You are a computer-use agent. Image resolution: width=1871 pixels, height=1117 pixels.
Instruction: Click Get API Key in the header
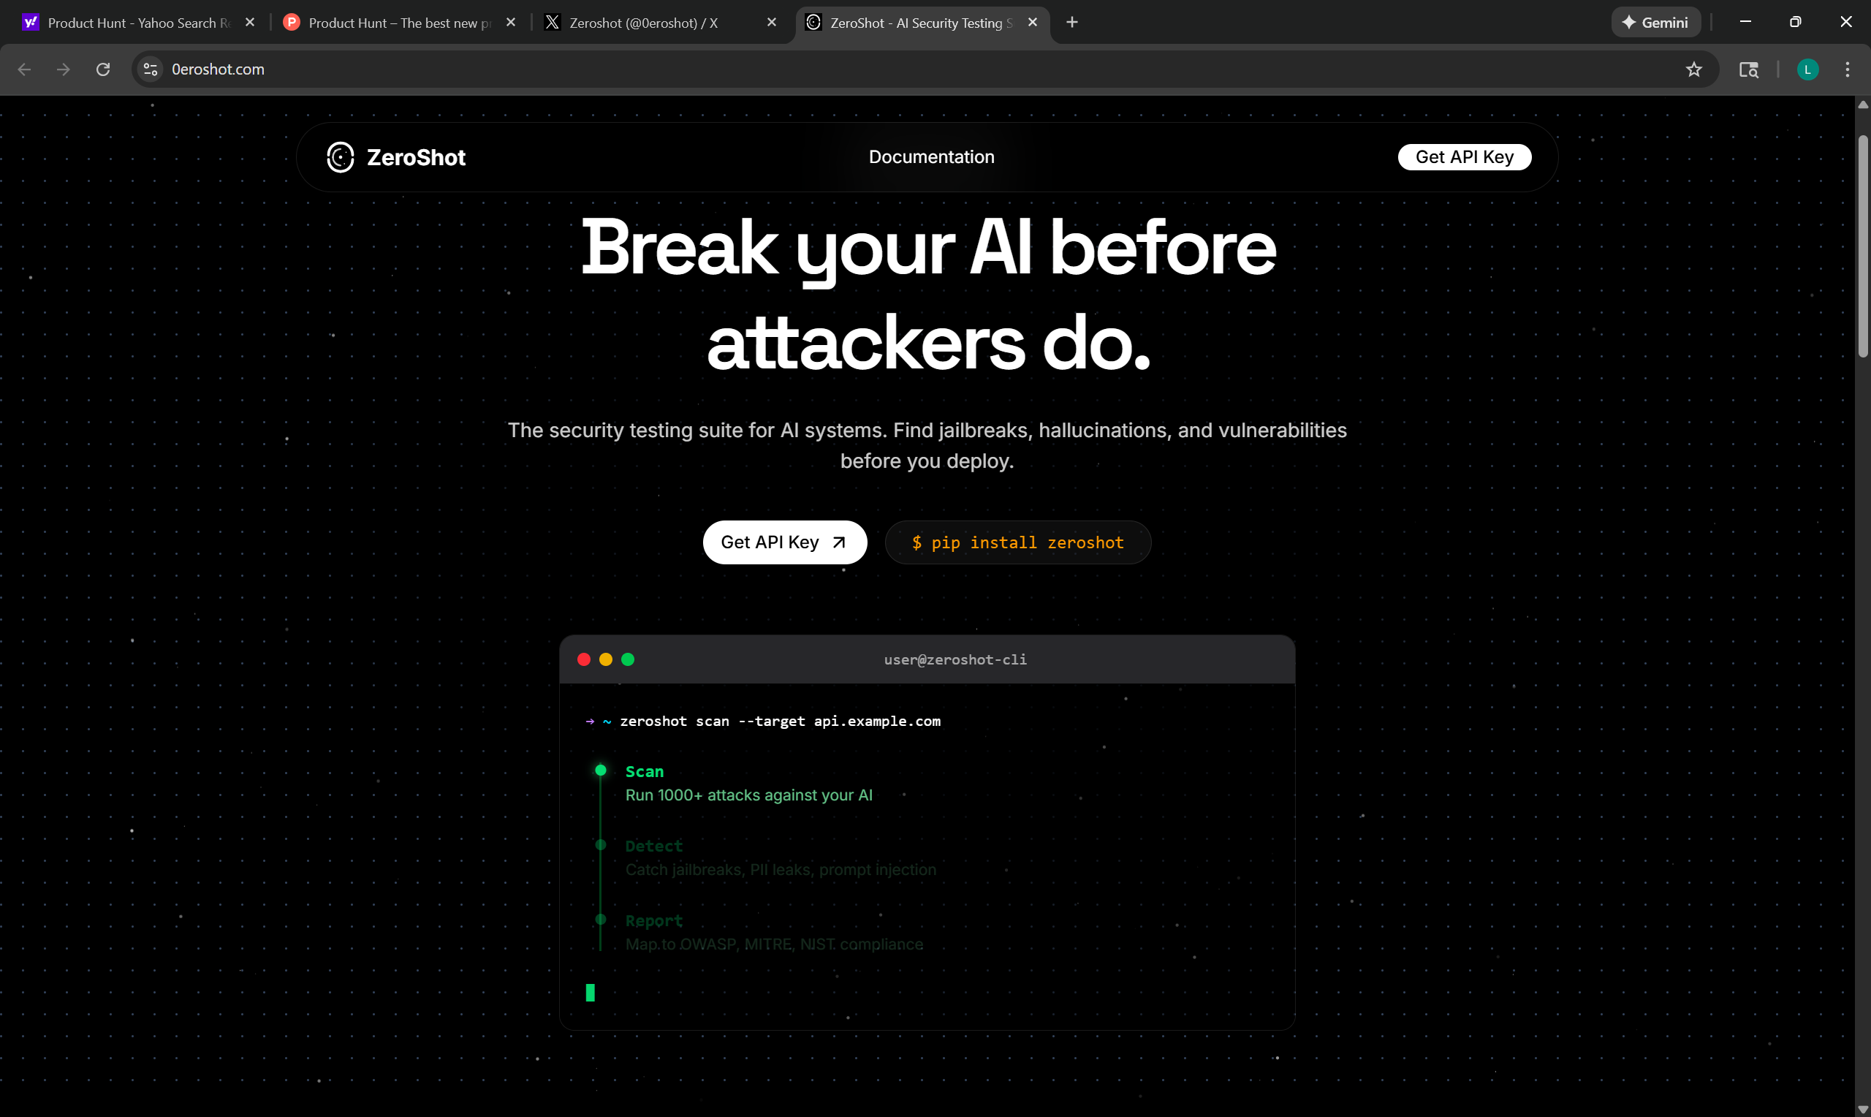tap(1463, 157)
